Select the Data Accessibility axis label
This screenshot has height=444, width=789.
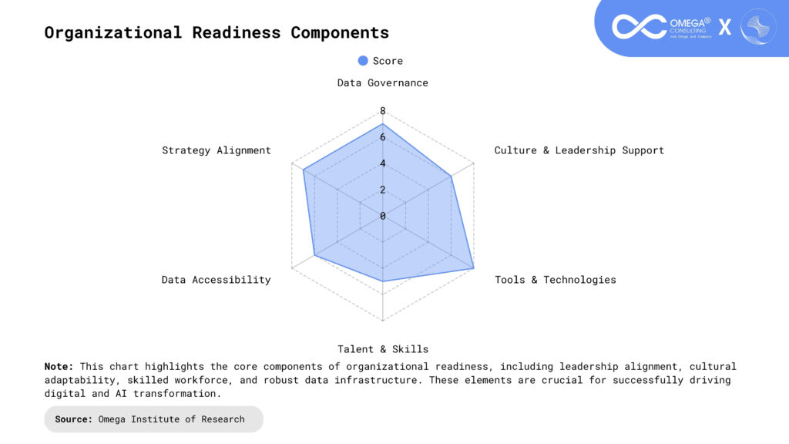tap(216, 280)
